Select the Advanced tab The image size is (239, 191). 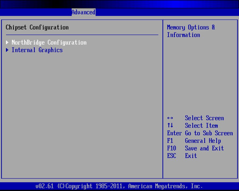pos(84,12)
